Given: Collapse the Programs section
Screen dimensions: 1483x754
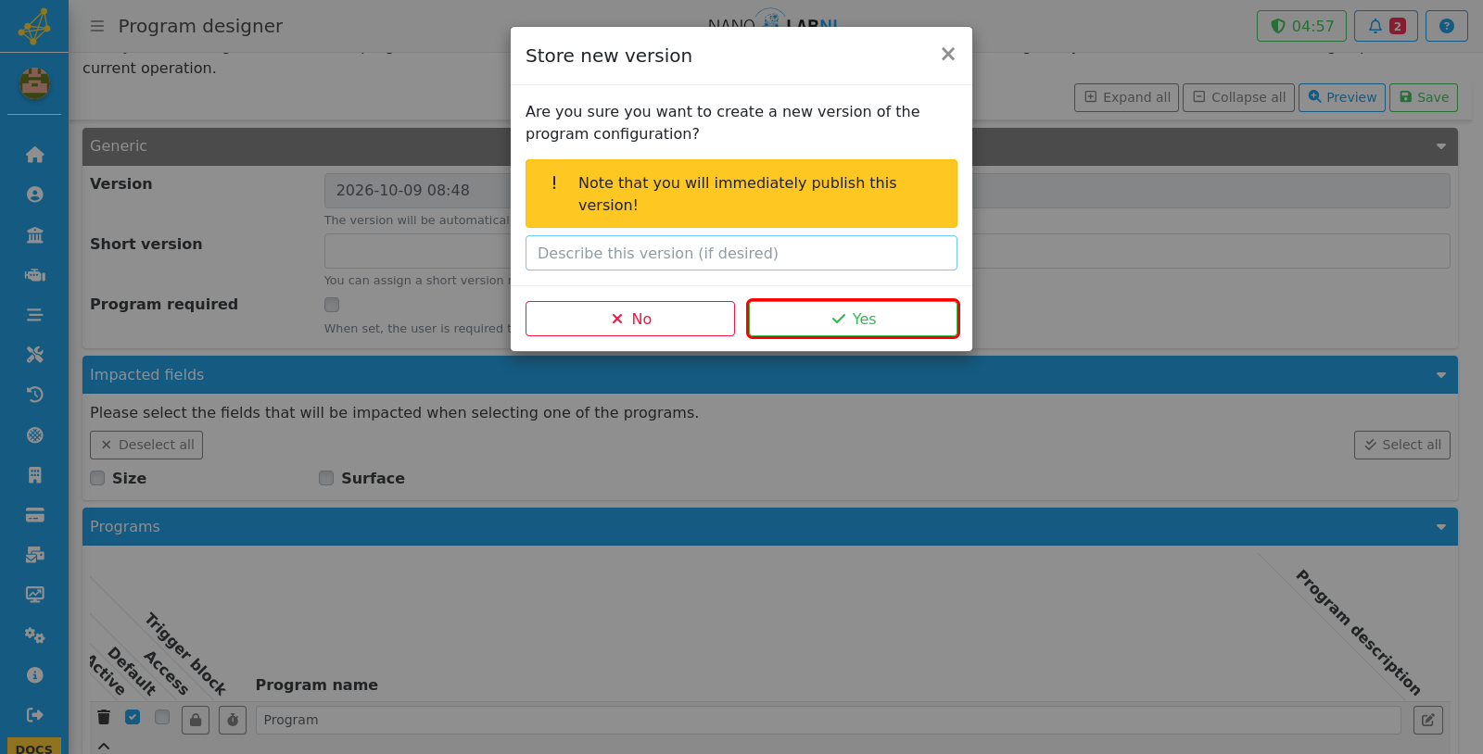Looking at the screenshot, I should tap(1441, 527).
